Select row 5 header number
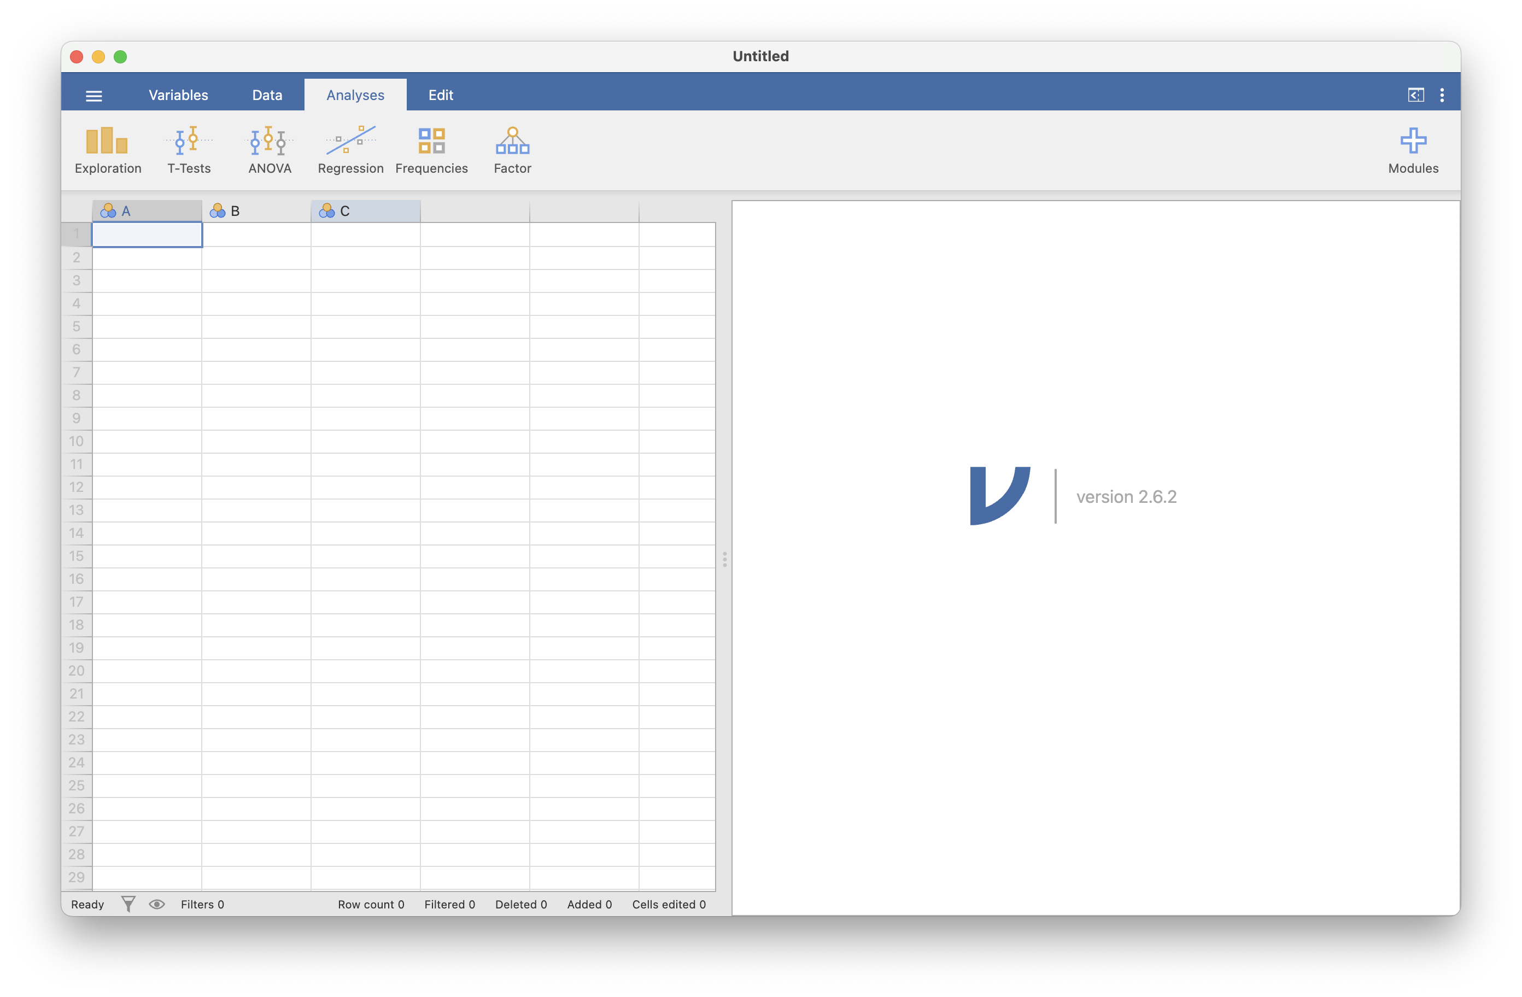1522x997 pixels. (x=77, y=327)
